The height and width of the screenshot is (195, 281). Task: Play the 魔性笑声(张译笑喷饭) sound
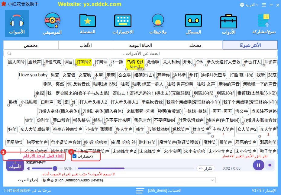pyautogui.click(x=179, y=142)
